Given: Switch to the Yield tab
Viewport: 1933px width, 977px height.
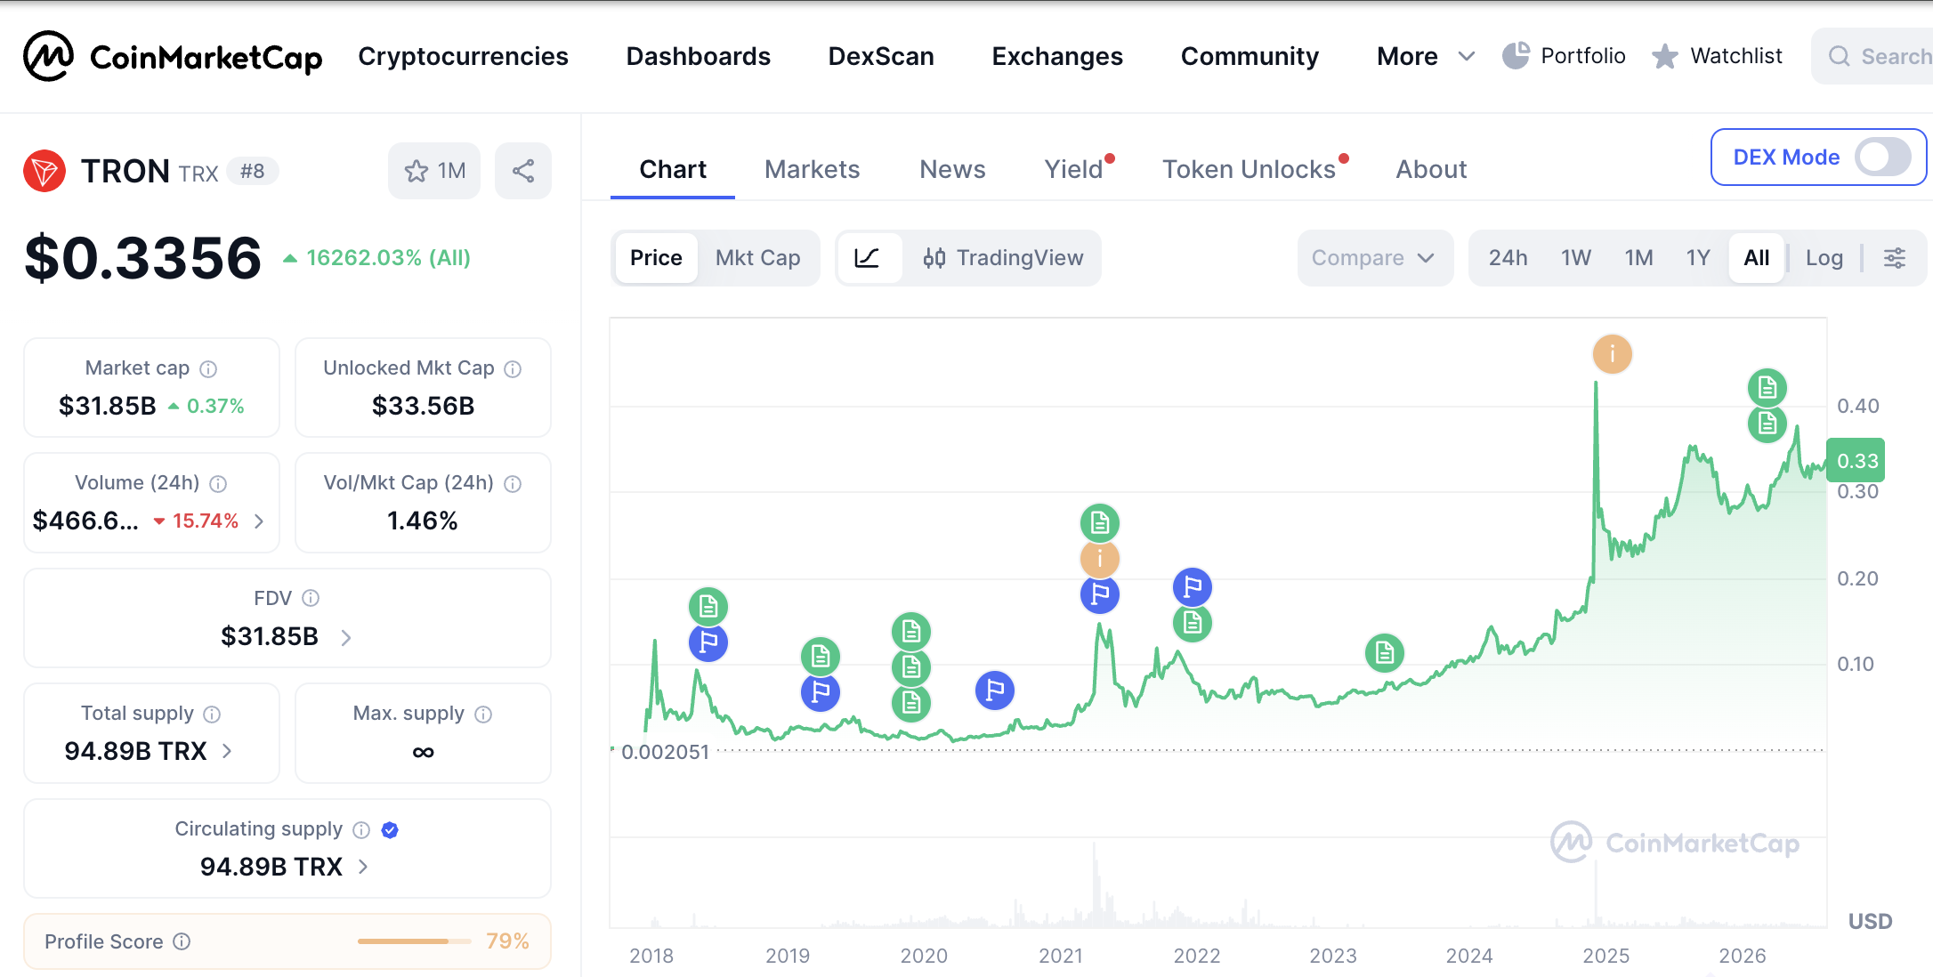Looking at the screenshot, I should click(x=1074, y=169).
